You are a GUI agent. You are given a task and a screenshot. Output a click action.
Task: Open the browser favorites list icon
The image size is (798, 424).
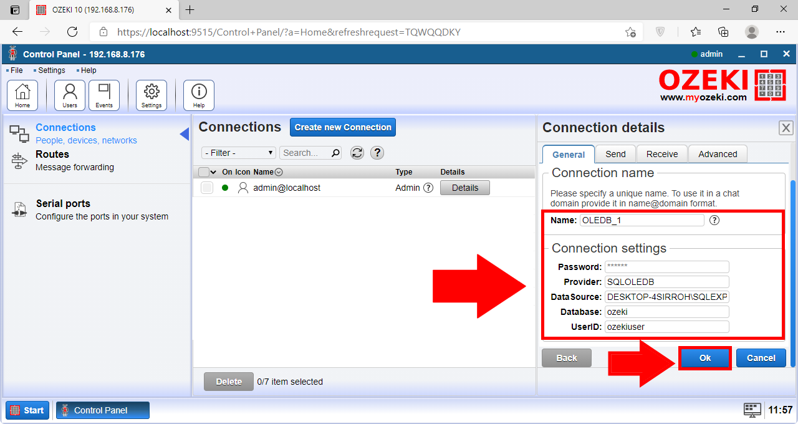pyautogui.click(x=696, y=32)
